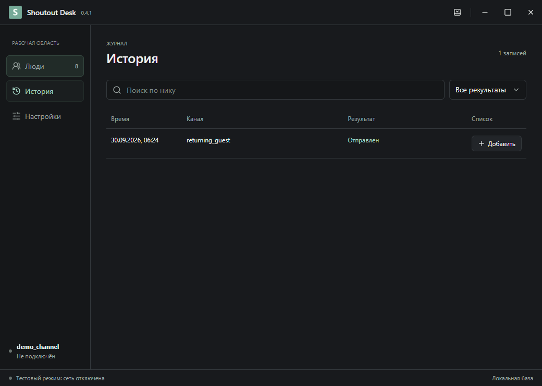Expand the Все результаты filter dropdown
Viewport: 542px width, 386px height.
487,90
